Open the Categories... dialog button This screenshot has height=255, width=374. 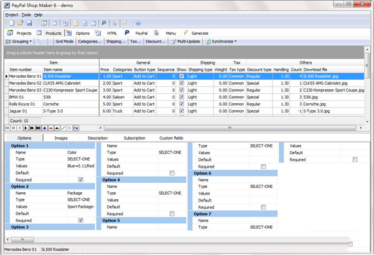[x=90, y=42]
